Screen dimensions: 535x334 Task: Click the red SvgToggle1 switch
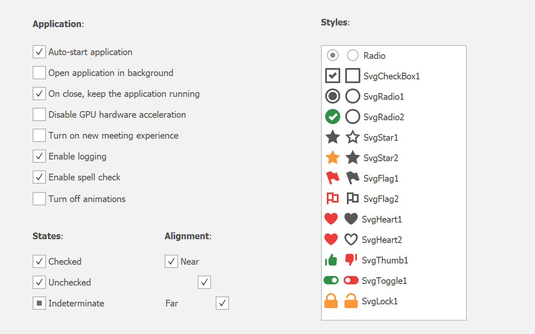[351, 281]
